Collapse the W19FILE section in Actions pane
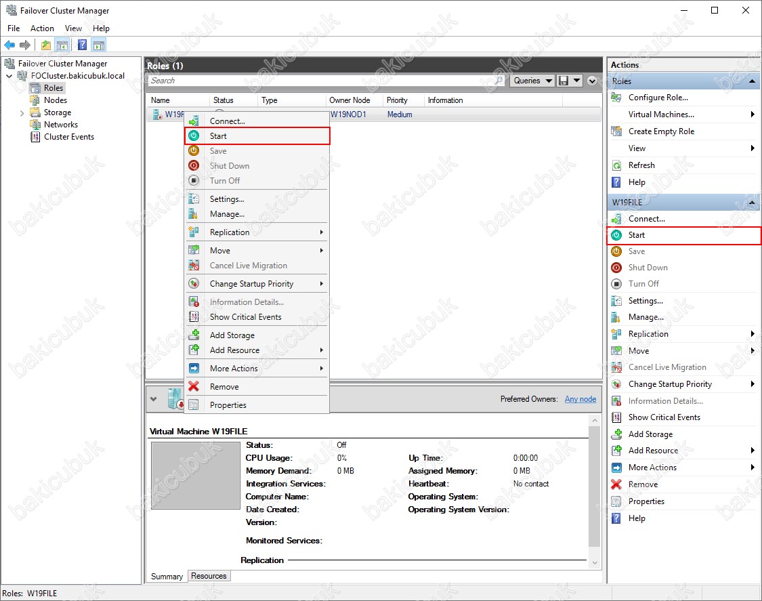The height and width of the screenshot is (601, 762). pos(753,203)
